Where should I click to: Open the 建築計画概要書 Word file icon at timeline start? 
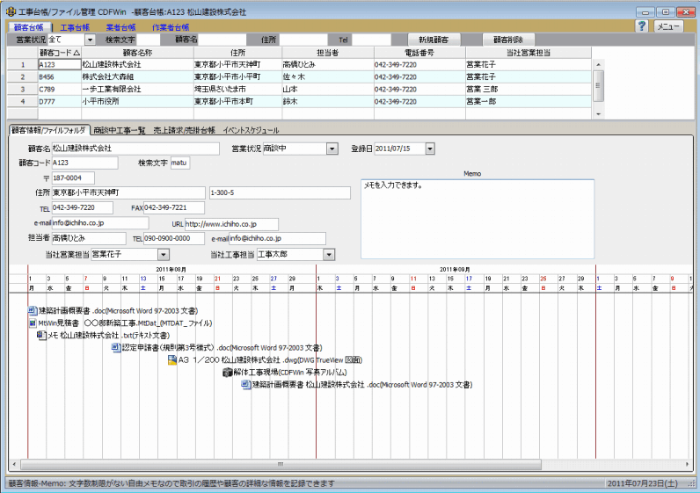coord(32,311)
